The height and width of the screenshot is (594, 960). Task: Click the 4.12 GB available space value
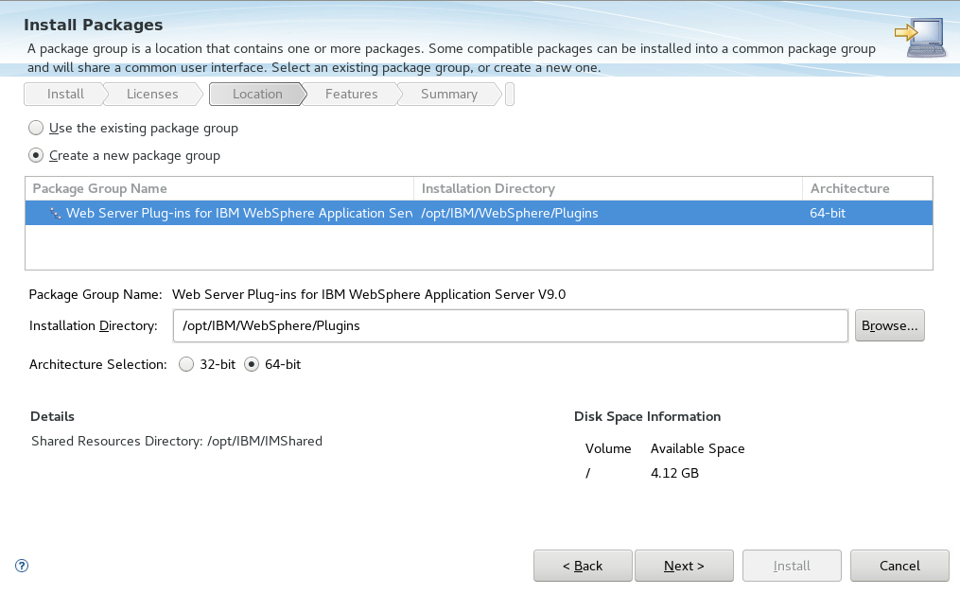click(674, 473)
